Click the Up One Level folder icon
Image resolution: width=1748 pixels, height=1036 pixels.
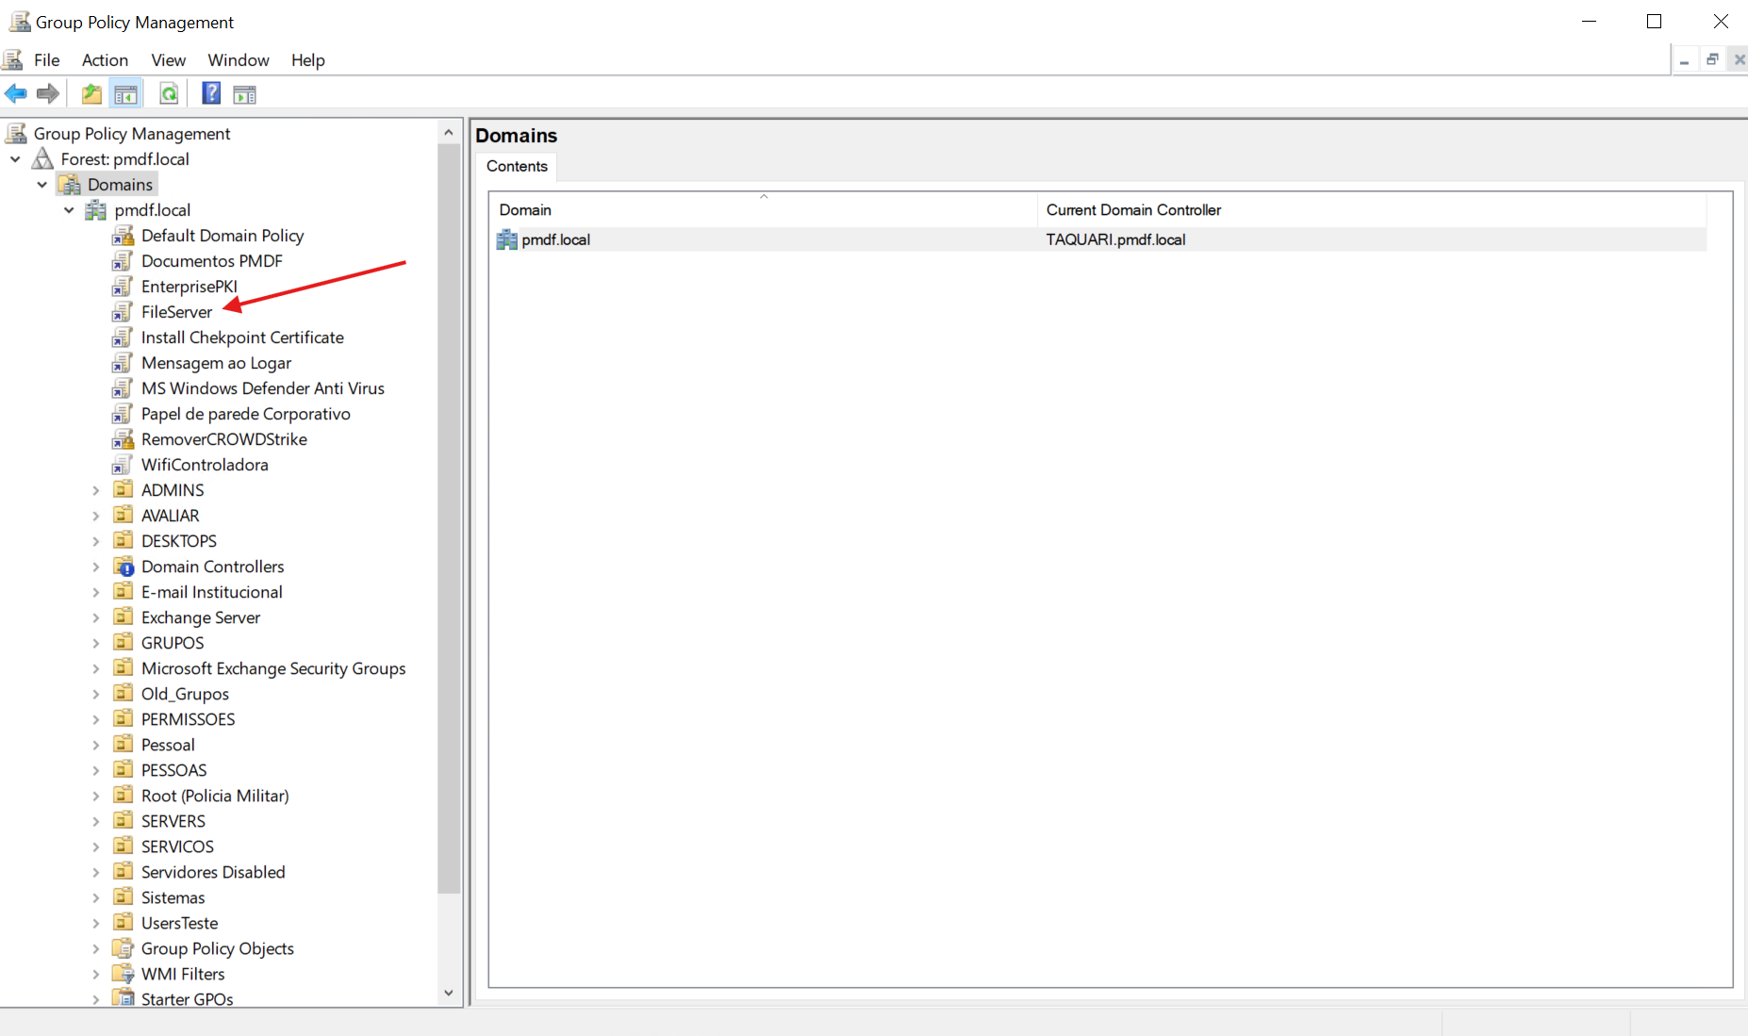[91, 94]
